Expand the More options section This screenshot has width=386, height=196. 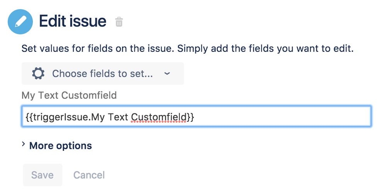61,146
